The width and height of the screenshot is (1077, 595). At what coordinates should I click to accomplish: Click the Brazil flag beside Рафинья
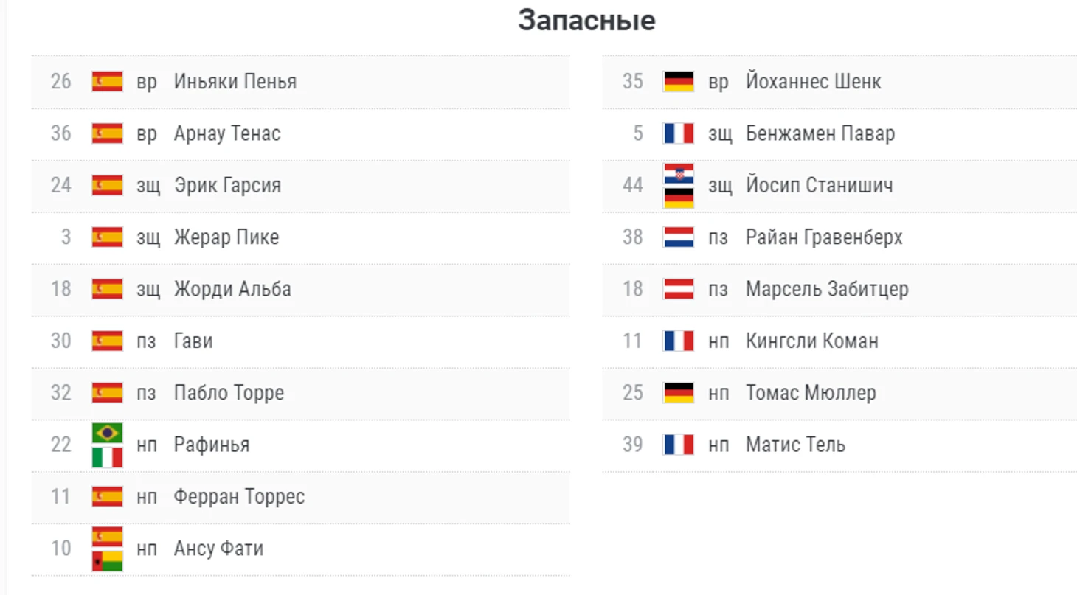[x=107, y=433]
